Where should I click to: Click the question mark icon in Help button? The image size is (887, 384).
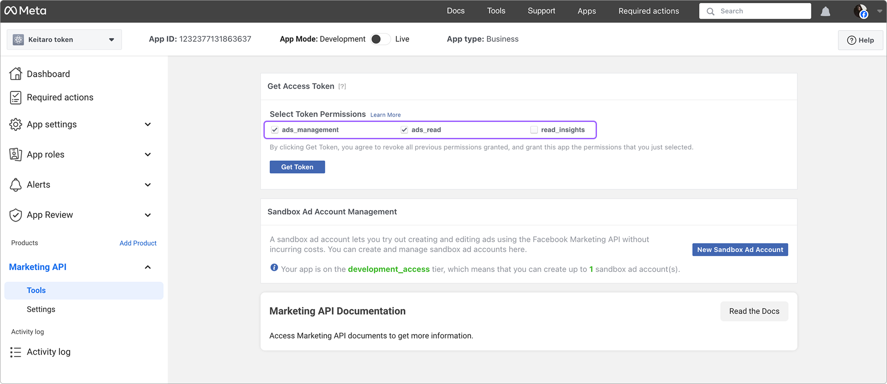852,40
